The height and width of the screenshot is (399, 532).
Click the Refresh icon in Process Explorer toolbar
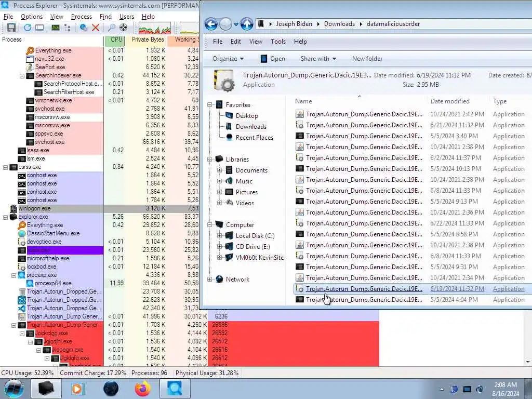tap(27, 28)
